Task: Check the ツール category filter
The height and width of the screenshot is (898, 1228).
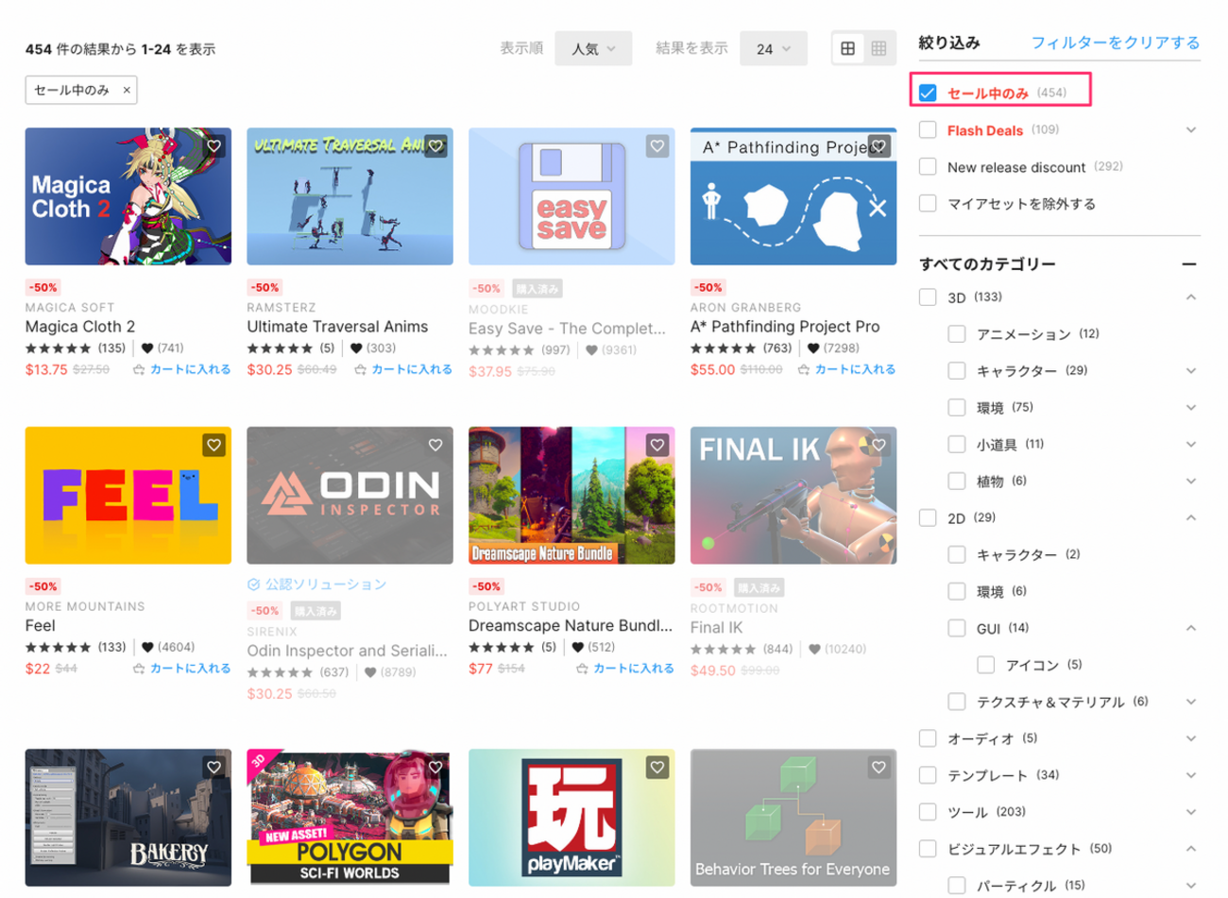Action: (928, 812)
